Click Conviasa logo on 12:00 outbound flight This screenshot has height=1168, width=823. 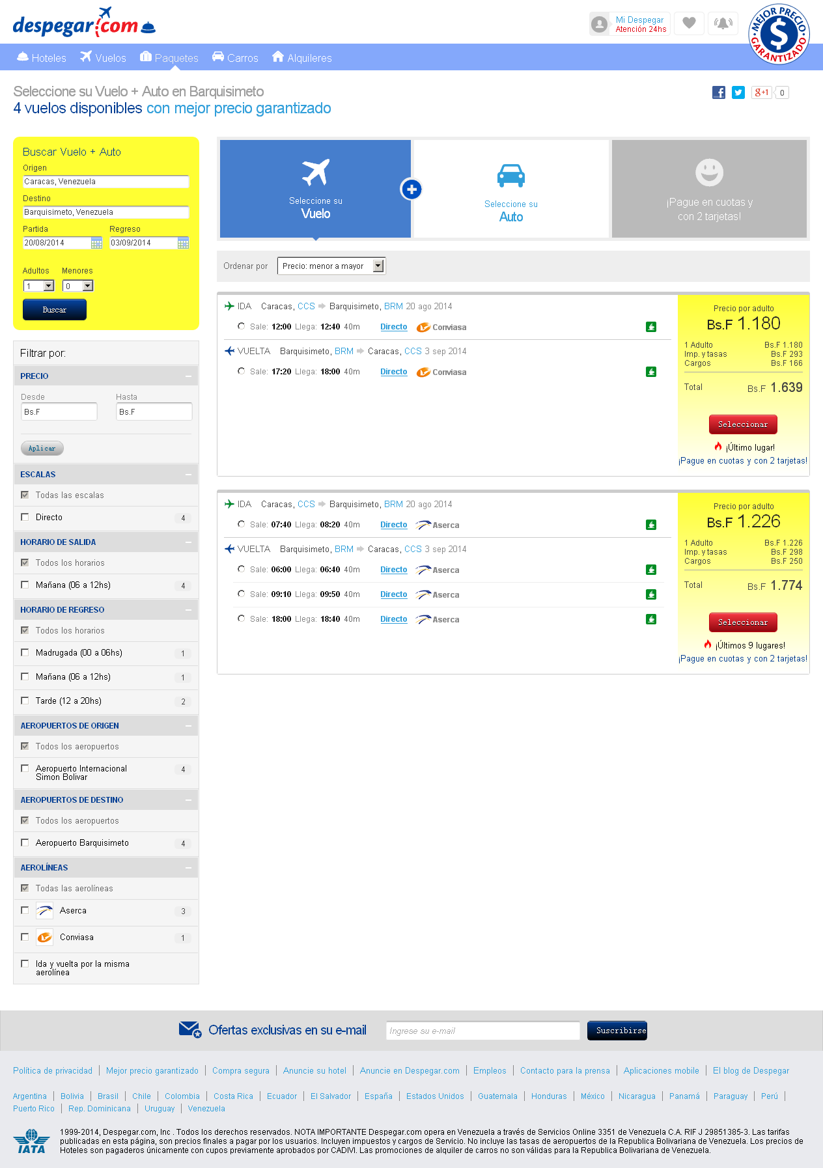coord(441,327)
